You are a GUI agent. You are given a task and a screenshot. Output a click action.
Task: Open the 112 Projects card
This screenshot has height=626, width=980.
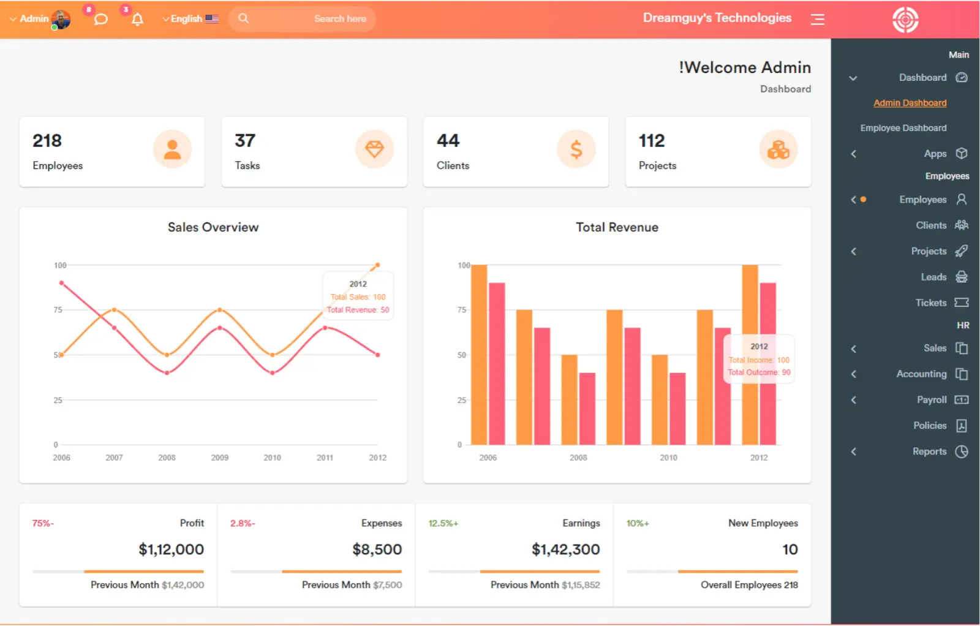tap(718, 151)
